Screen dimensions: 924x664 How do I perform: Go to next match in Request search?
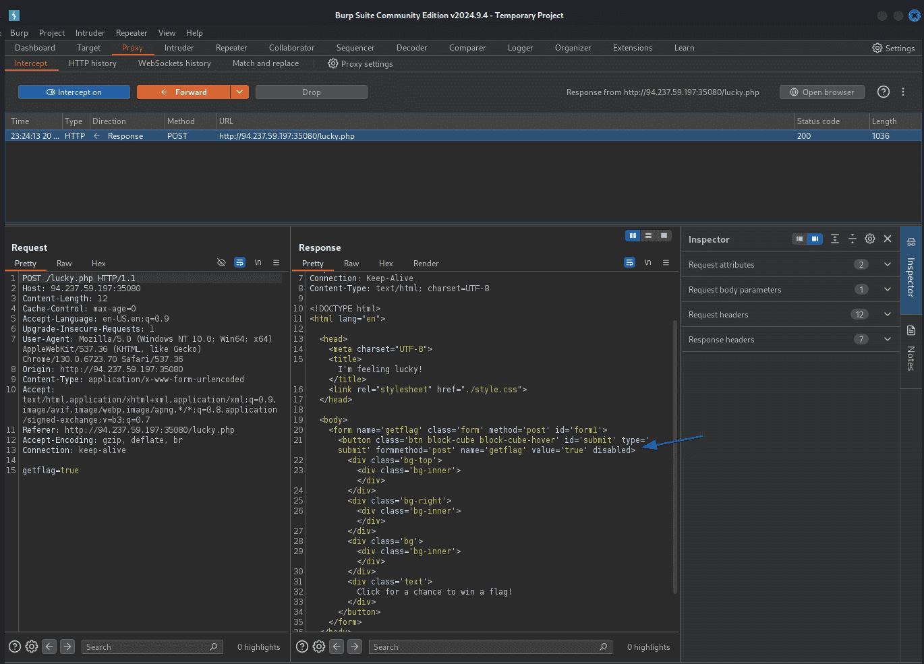click(67, 646)
